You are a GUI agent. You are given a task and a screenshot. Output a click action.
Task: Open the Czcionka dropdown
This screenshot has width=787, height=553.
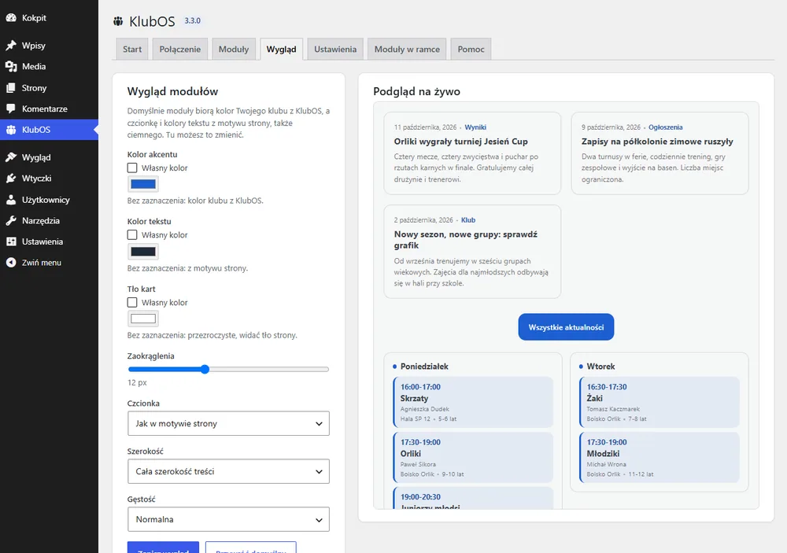pos(228,423)
